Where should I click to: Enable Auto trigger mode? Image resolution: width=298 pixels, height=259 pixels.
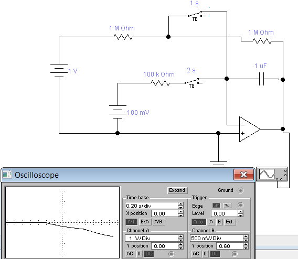click(x=198, y=222)
